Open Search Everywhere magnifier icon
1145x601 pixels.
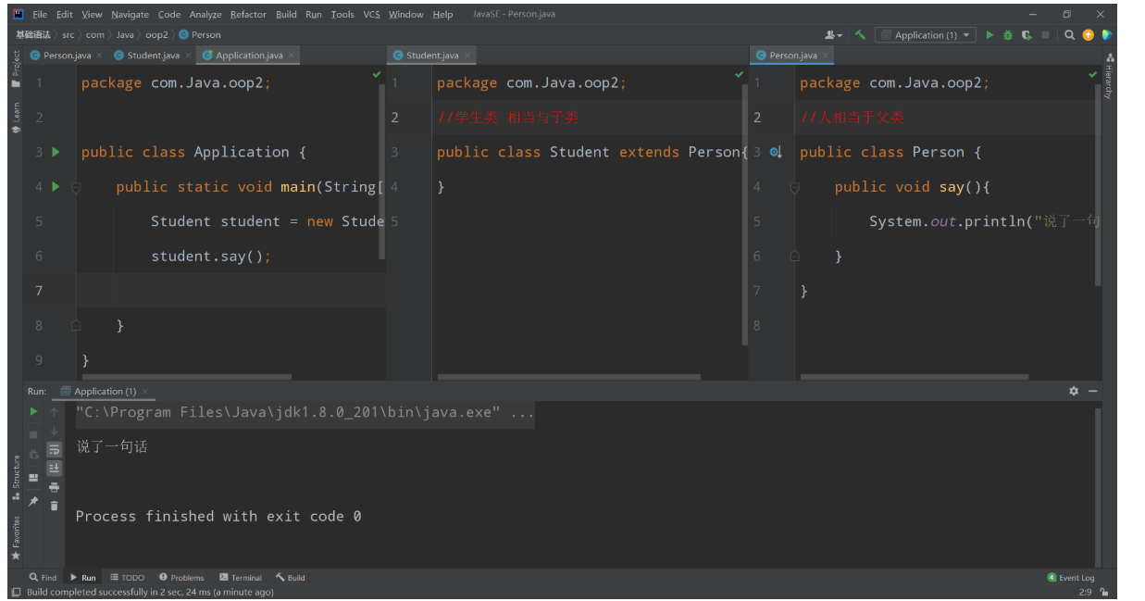1069,35
